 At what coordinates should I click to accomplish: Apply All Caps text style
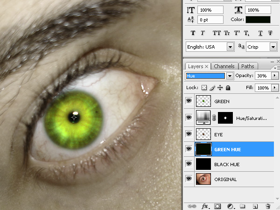(217, 33)
